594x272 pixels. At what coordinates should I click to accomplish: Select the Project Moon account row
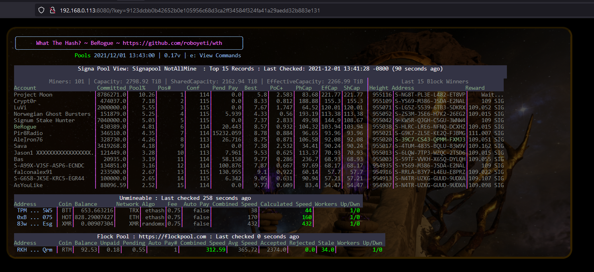click(x=33, y=95)
